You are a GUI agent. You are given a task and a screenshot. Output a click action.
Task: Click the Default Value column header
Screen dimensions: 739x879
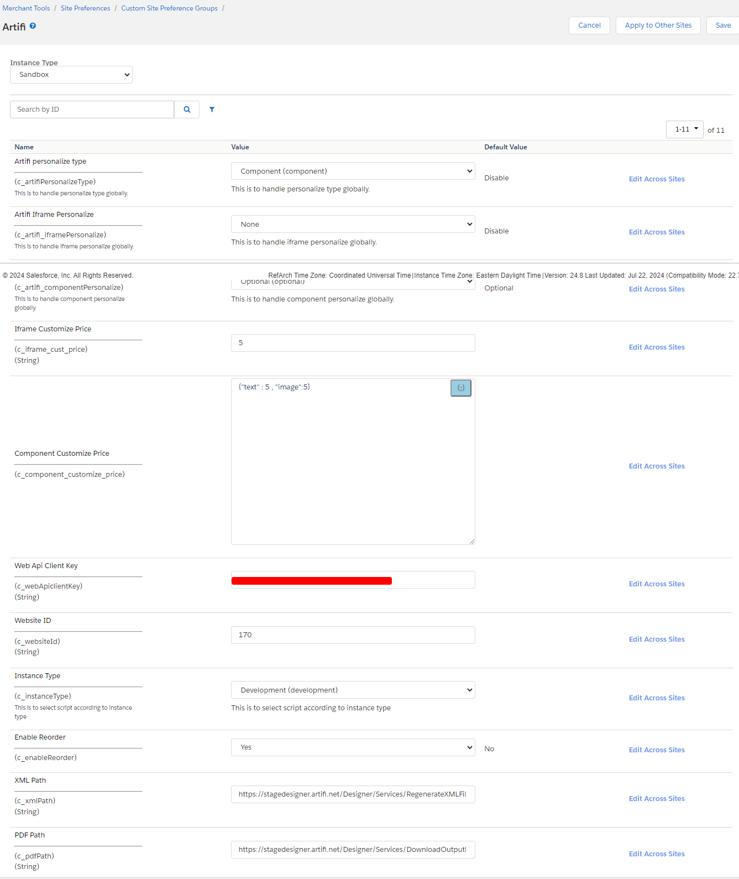[506, 147]
